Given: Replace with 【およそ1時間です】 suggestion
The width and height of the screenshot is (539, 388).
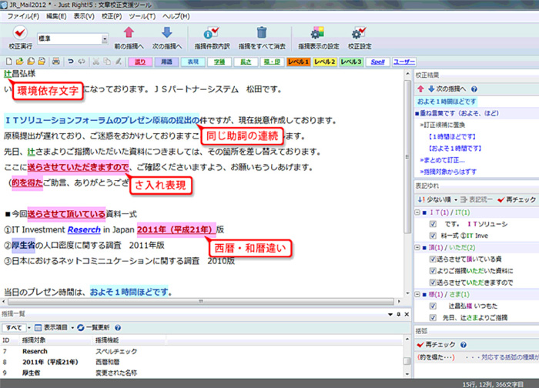Looking at the screenshot, I should coord(454,149).
